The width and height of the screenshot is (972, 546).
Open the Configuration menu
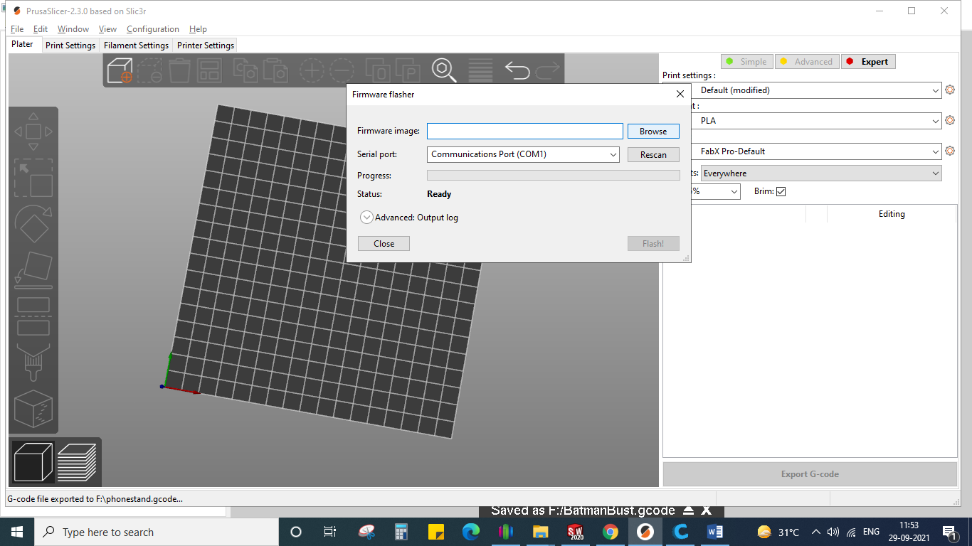click(152, 29)
